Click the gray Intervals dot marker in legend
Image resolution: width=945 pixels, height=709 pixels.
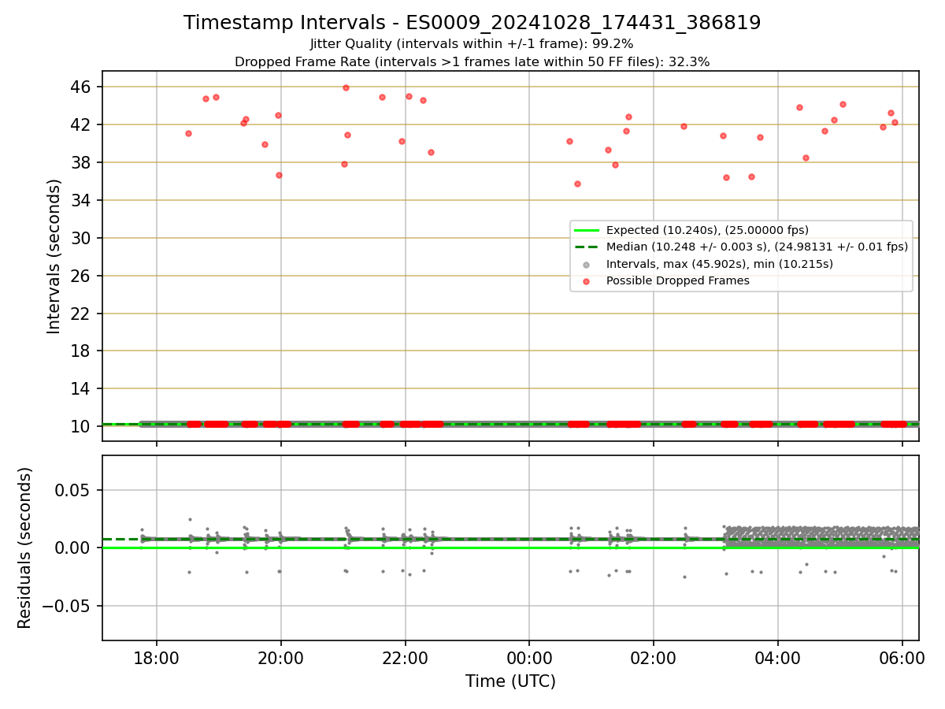click(x=587, y=264)
